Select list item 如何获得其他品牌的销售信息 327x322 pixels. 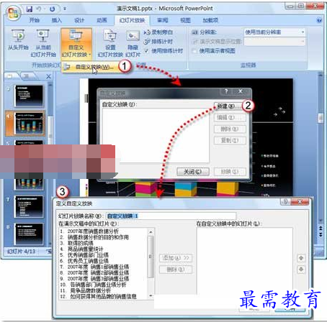(x=103, y=296)
